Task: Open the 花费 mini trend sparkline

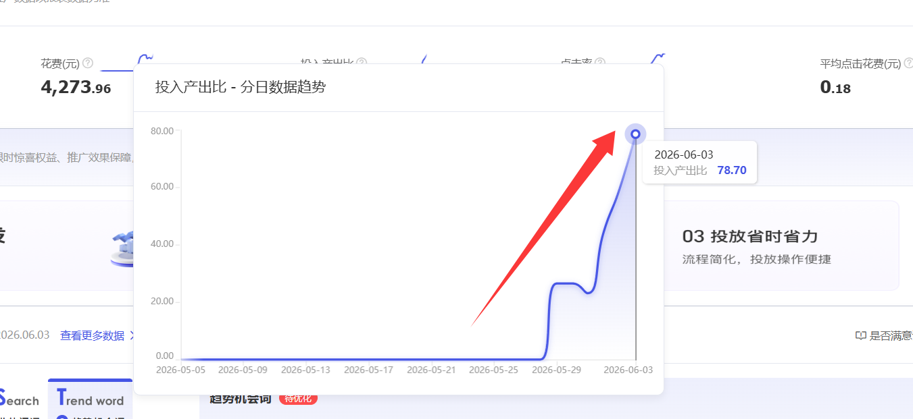Action: click(126, 62)
